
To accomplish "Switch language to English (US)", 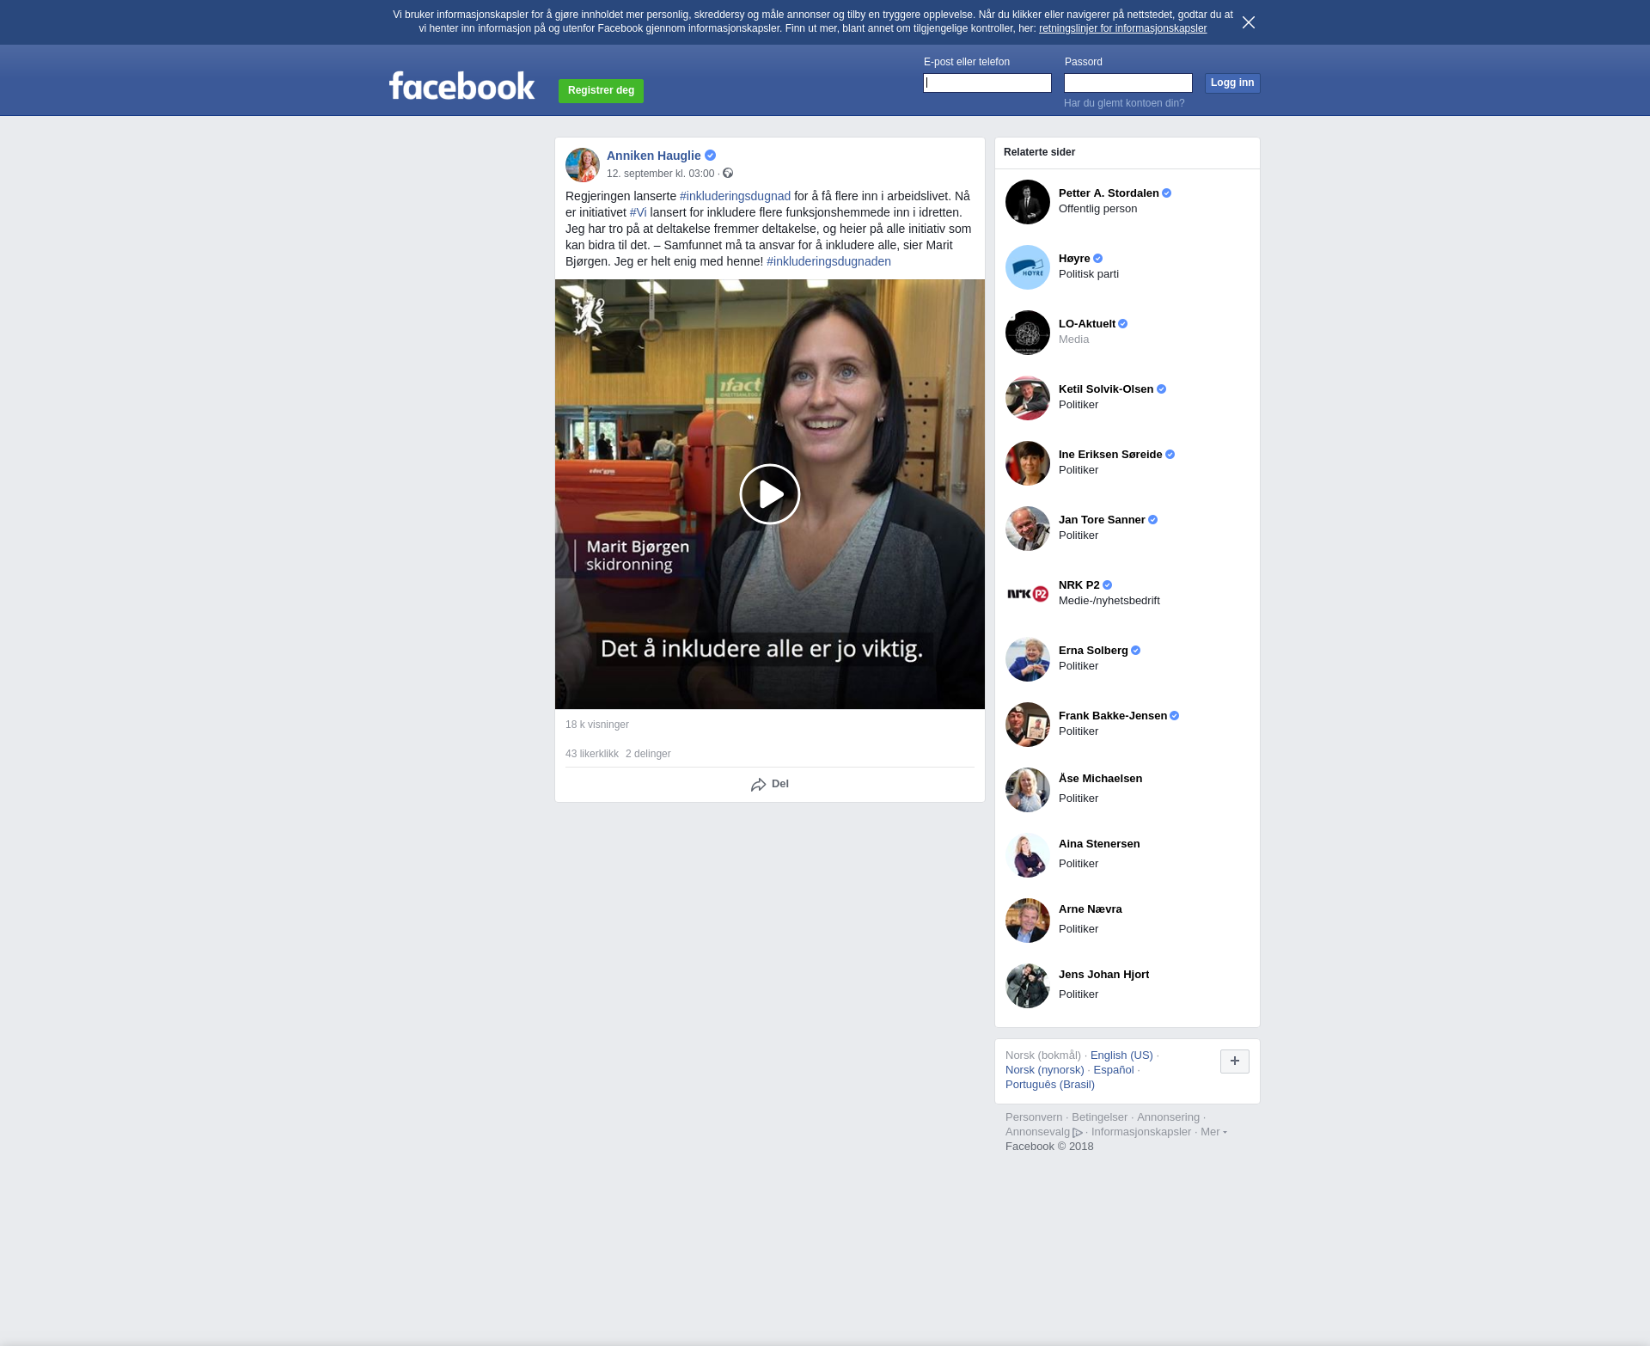I will [x=1121, y=1055].
